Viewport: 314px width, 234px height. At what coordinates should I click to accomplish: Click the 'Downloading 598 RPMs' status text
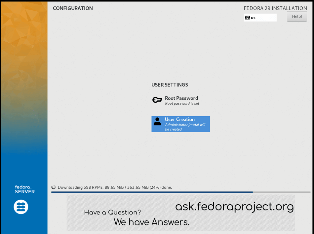[115, 187]
